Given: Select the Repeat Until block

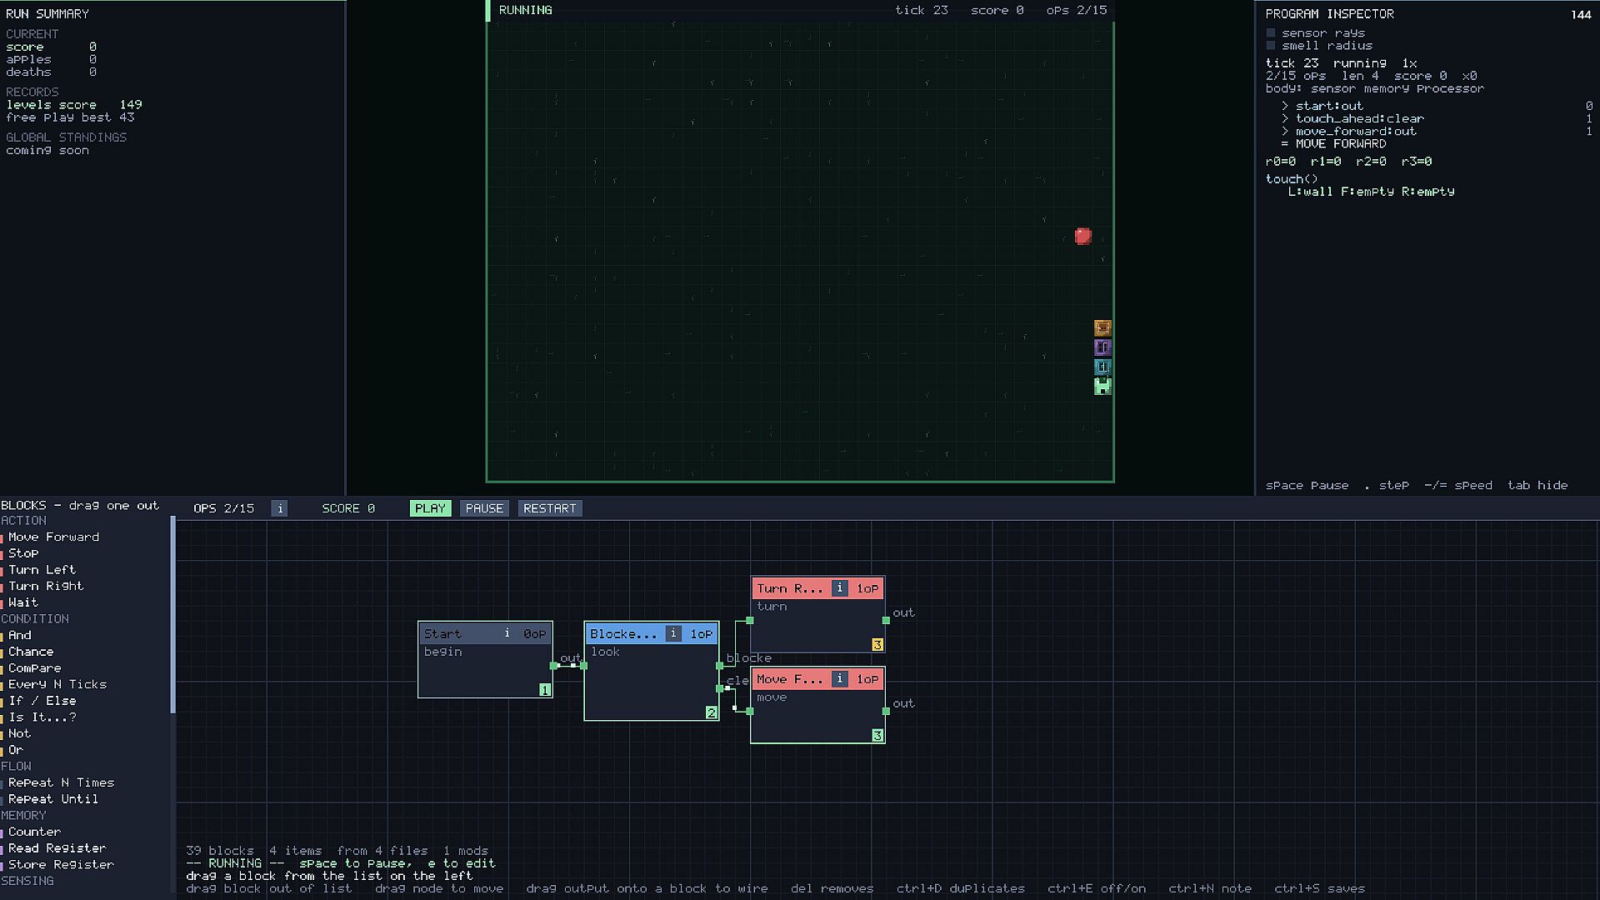Looking at the screenshot, I should click(53, 799).
